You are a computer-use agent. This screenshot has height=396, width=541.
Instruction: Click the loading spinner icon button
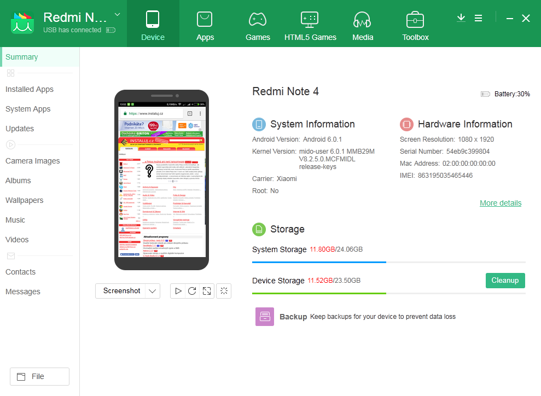coord(224,291)
